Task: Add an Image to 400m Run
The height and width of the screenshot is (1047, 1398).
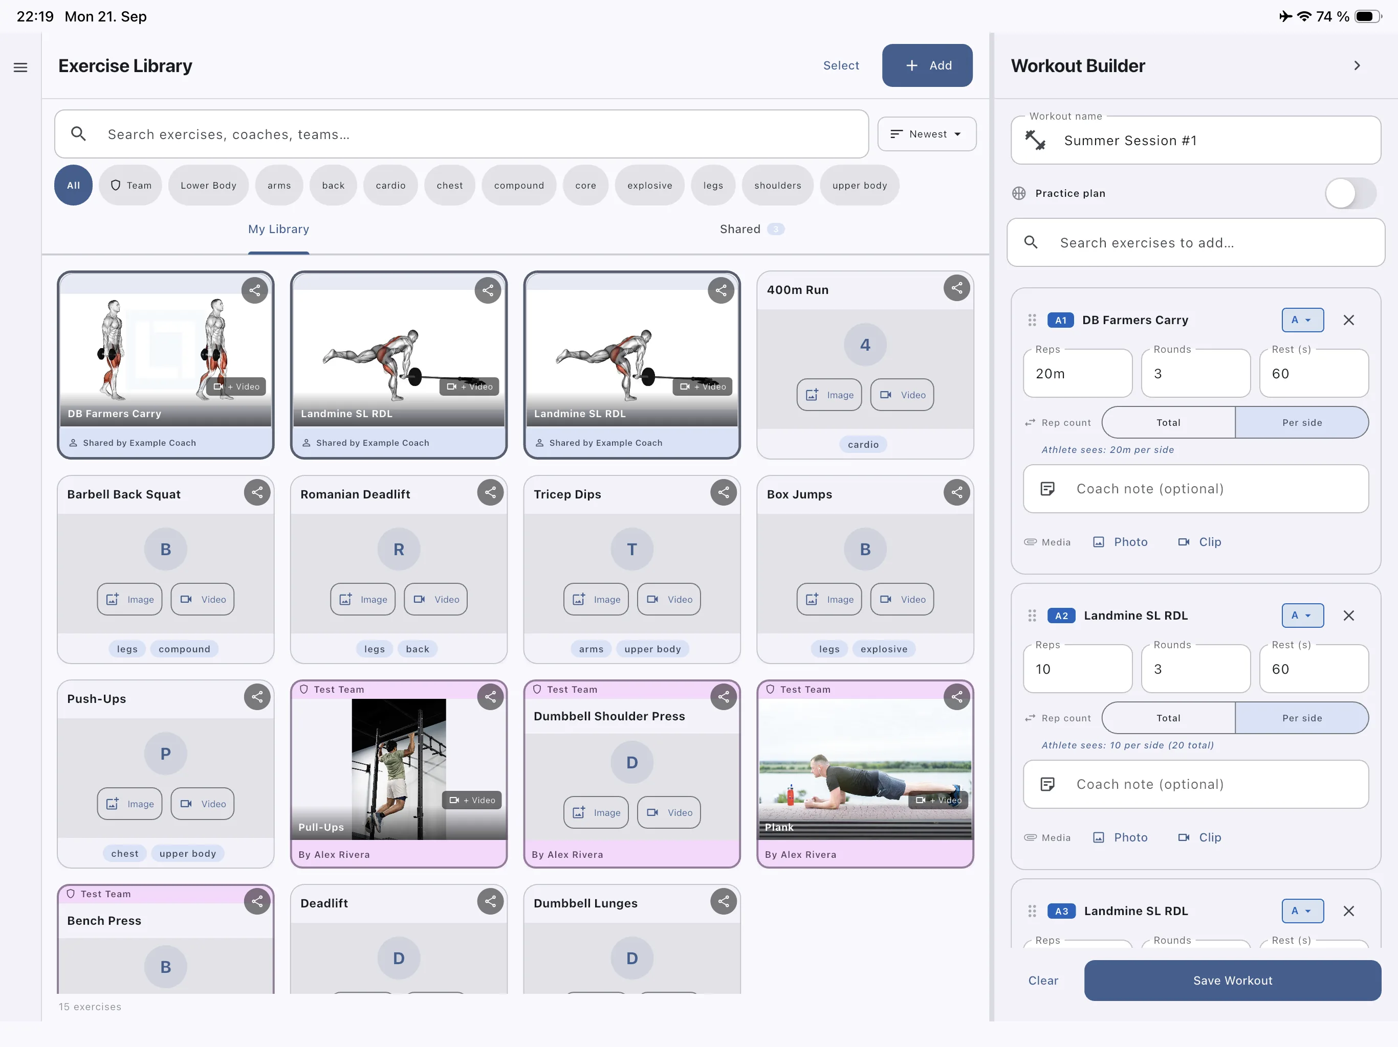Action: 829,395
